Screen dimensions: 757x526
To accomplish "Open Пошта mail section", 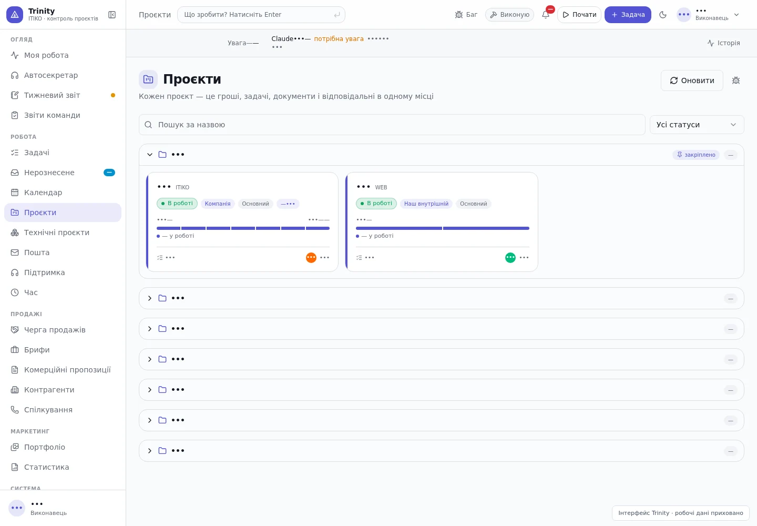I will (63, 252).
